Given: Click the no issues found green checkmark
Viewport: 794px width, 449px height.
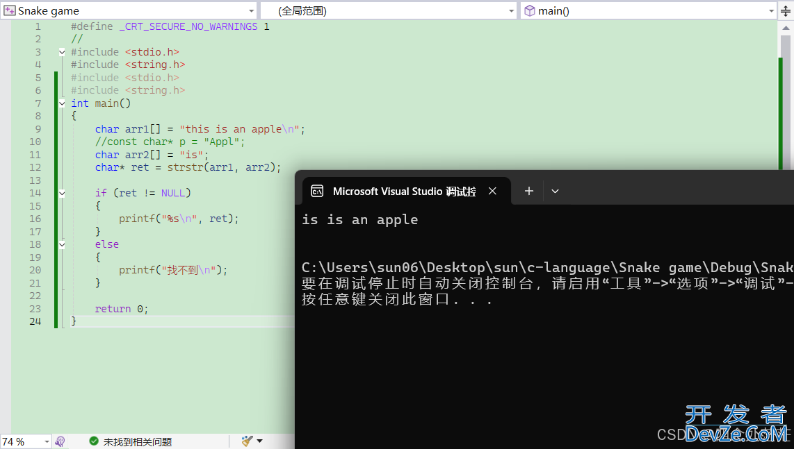Looking at the screenshot, I should pyautogui.click(x=94, y=441).
